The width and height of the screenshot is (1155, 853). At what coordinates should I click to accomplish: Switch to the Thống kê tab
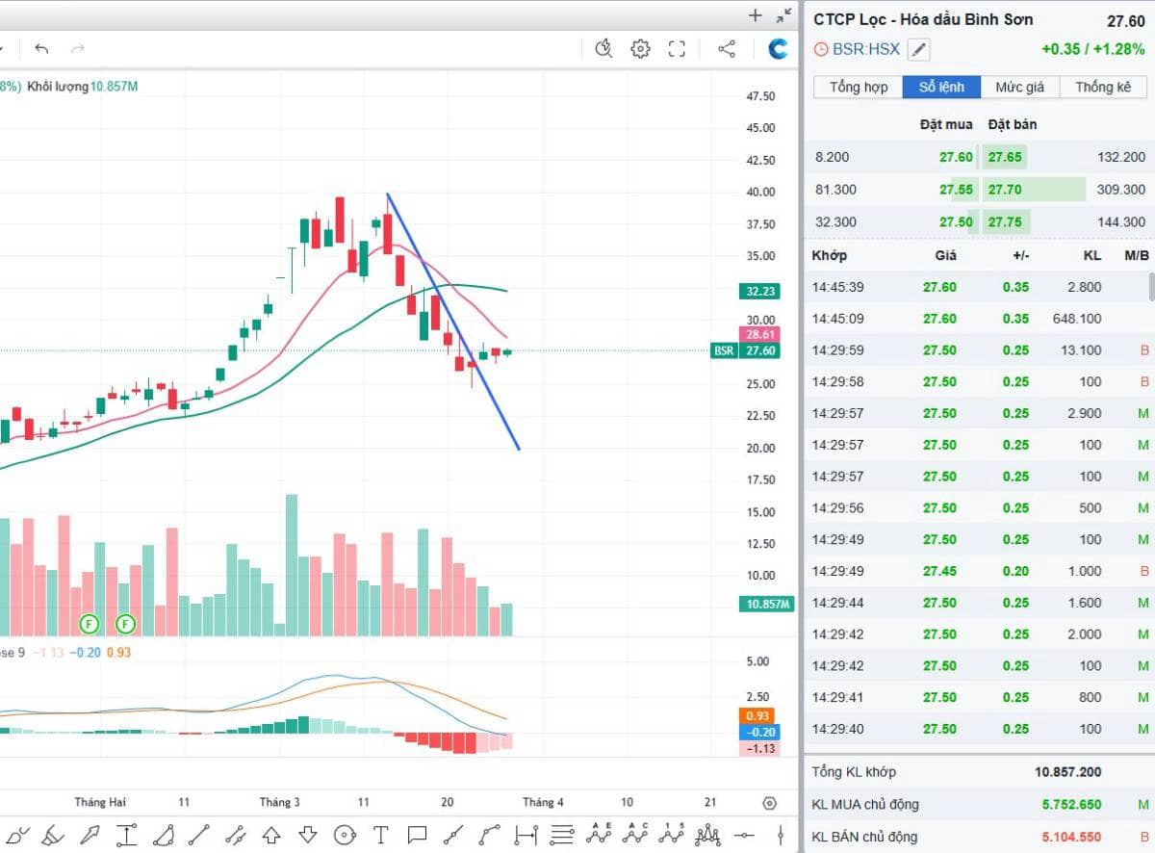1103,87
